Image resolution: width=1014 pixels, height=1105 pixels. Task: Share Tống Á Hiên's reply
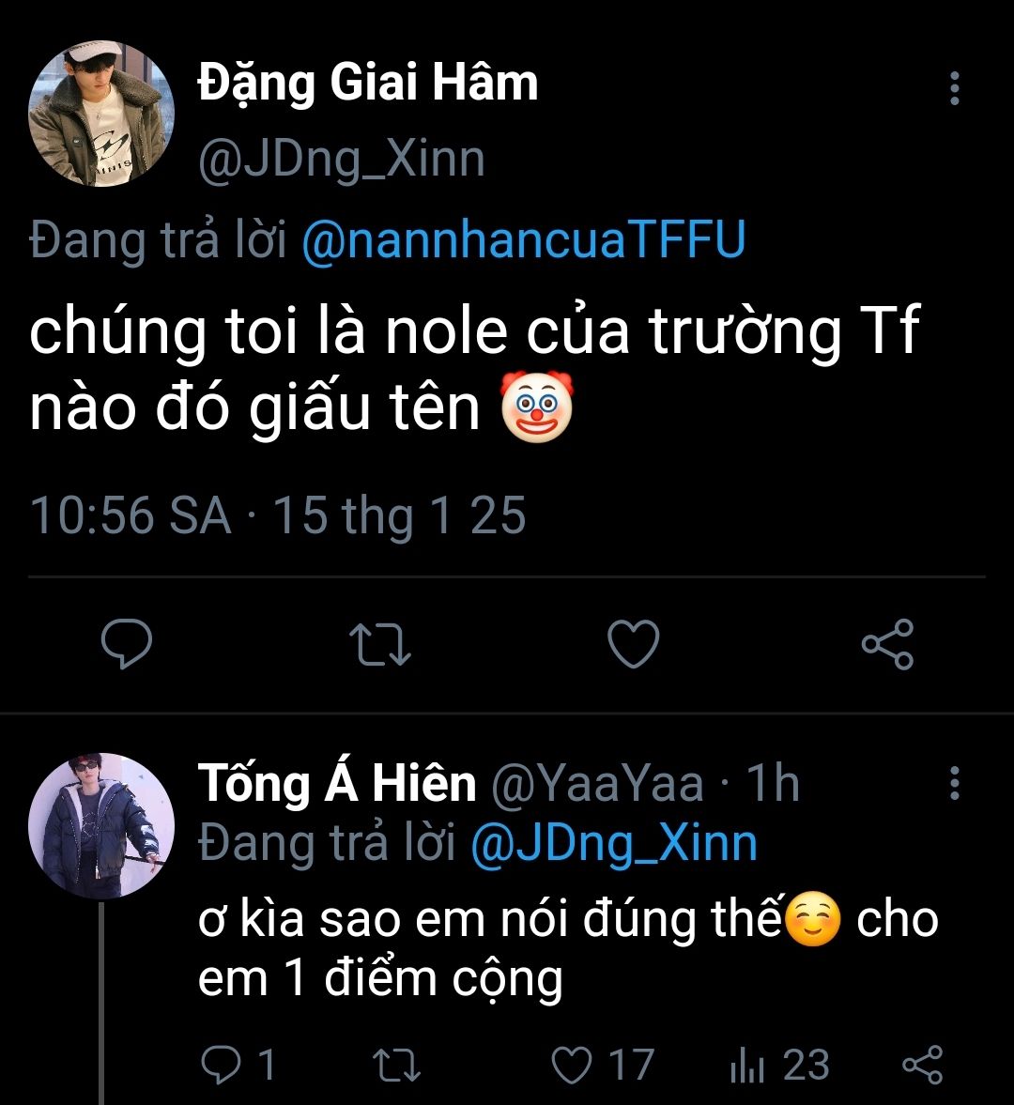tap(922, 1065)
